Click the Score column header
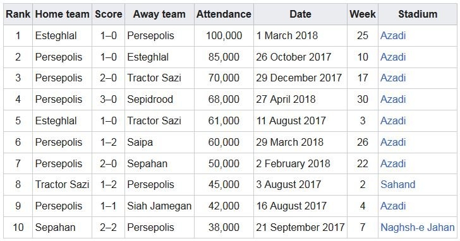Screen dimensions: 460x241 tap(108, 14)
